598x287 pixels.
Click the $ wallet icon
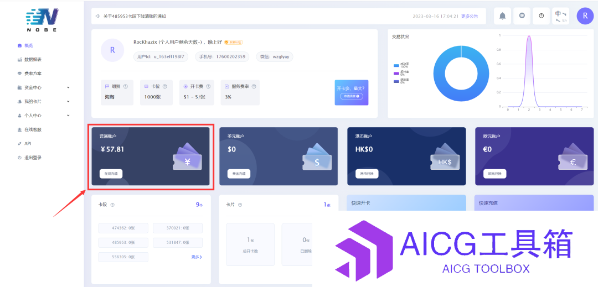click(317, 157)
